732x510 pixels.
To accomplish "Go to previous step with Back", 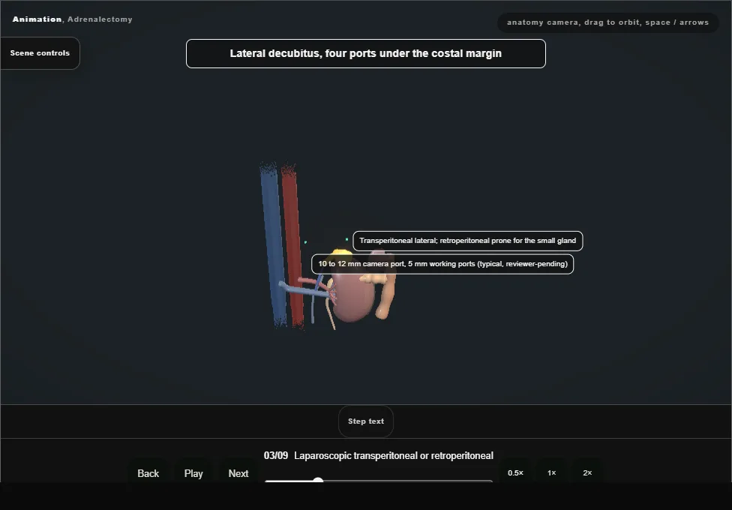I will click(x=148, y=473).
